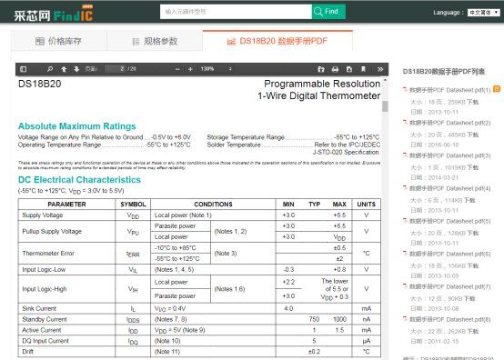Download the 114KB datasheet file
The width and height of the screenshot is (504, 360).
point(469,200)
